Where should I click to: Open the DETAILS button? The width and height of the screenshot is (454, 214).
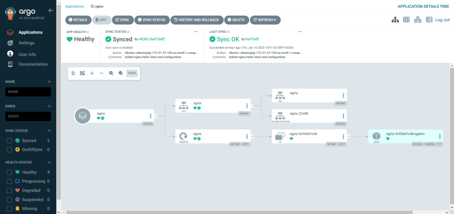(78, 20)
